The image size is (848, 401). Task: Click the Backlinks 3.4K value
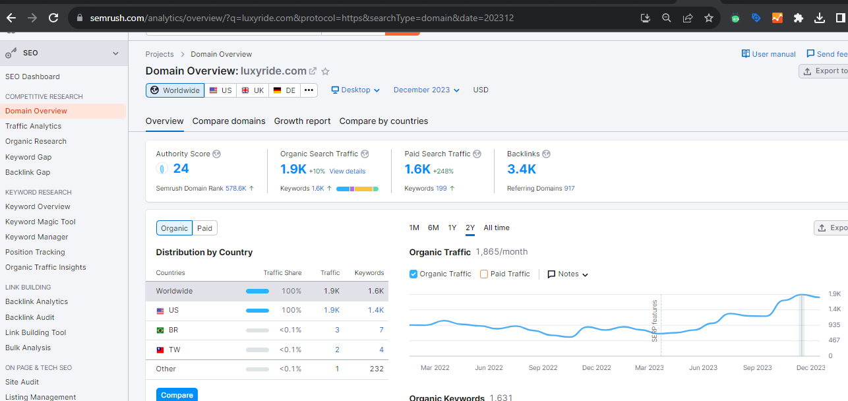522,169
